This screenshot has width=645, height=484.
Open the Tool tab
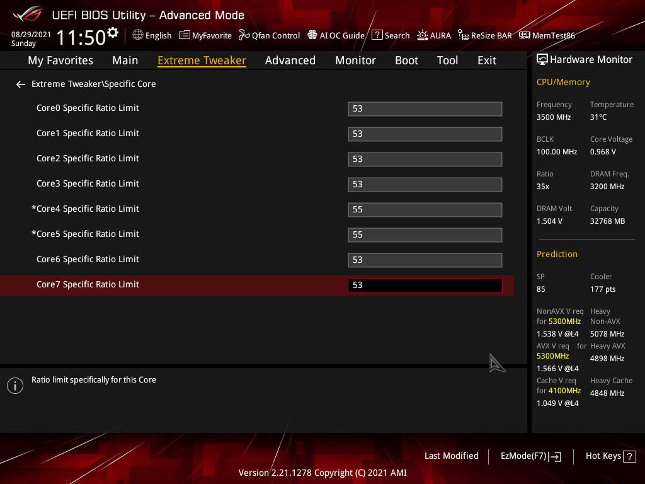pyautogui.click(x=447, y=60)
